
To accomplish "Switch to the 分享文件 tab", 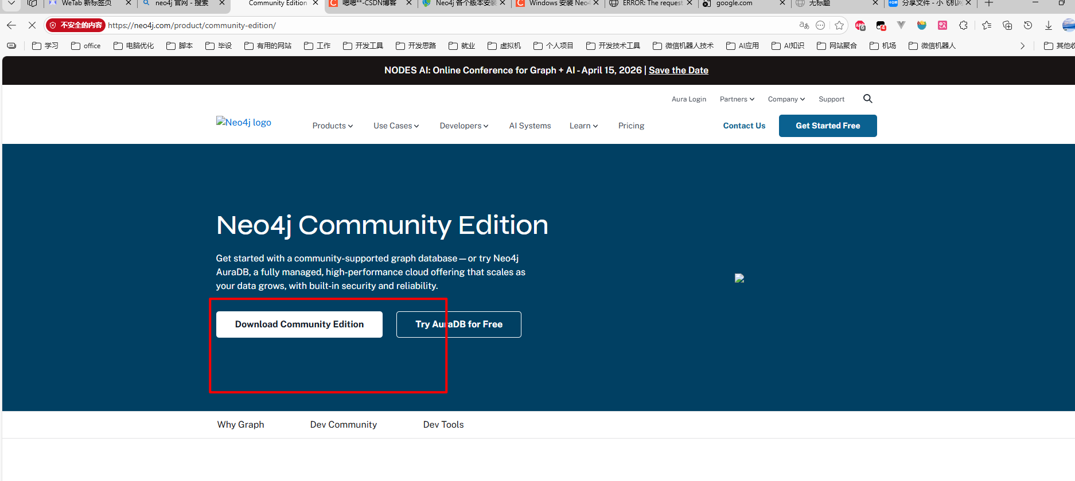I will pyautogui.click(x=929, y=3).
